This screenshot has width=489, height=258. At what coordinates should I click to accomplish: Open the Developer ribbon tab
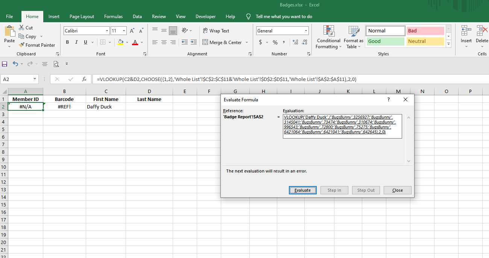[x=205, y=17]
